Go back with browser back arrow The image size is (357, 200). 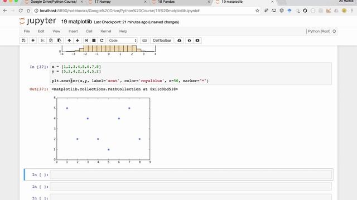(5, 11)
